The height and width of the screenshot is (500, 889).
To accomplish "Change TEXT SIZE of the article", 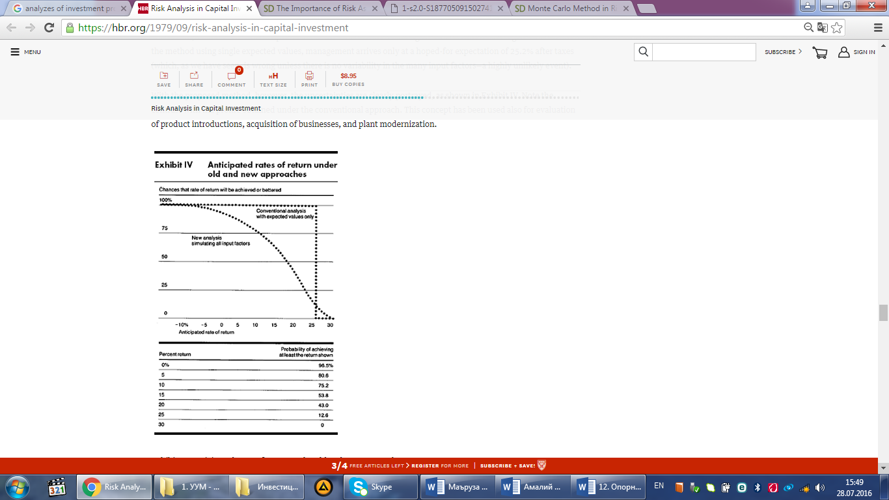I will point(273,79).
